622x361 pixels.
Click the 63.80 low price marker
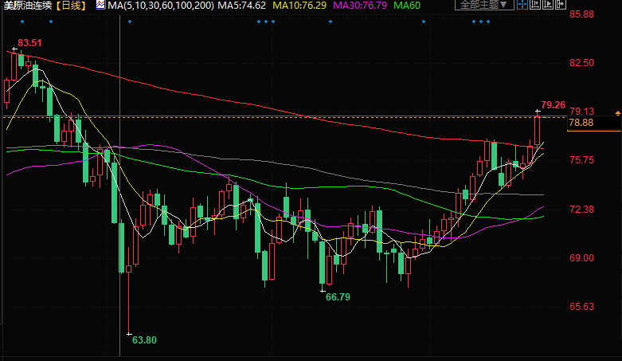pos(144,340)
